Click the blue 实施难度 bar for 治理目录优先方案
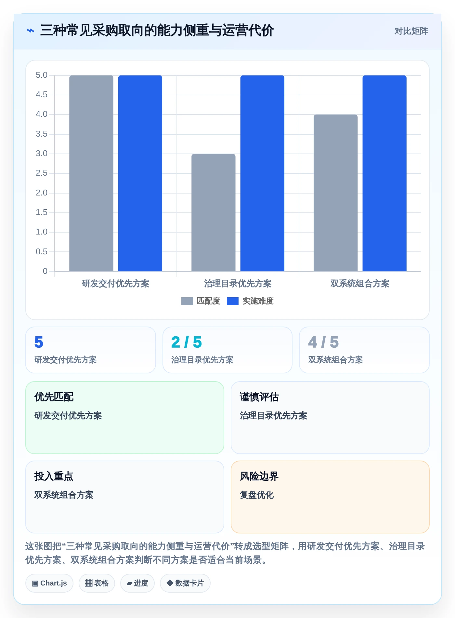Screen dimensions: 455x618 (262, 173)
